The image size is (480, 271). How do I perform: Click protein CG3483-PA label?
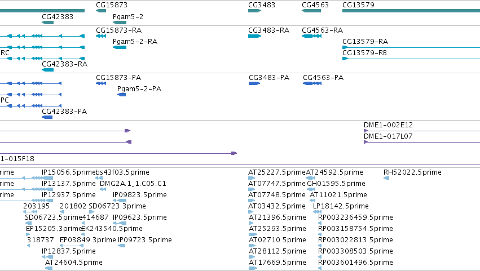(x=269, y=78)
